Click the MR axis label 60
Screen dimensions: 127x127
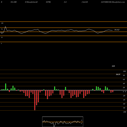coord(124,80)
